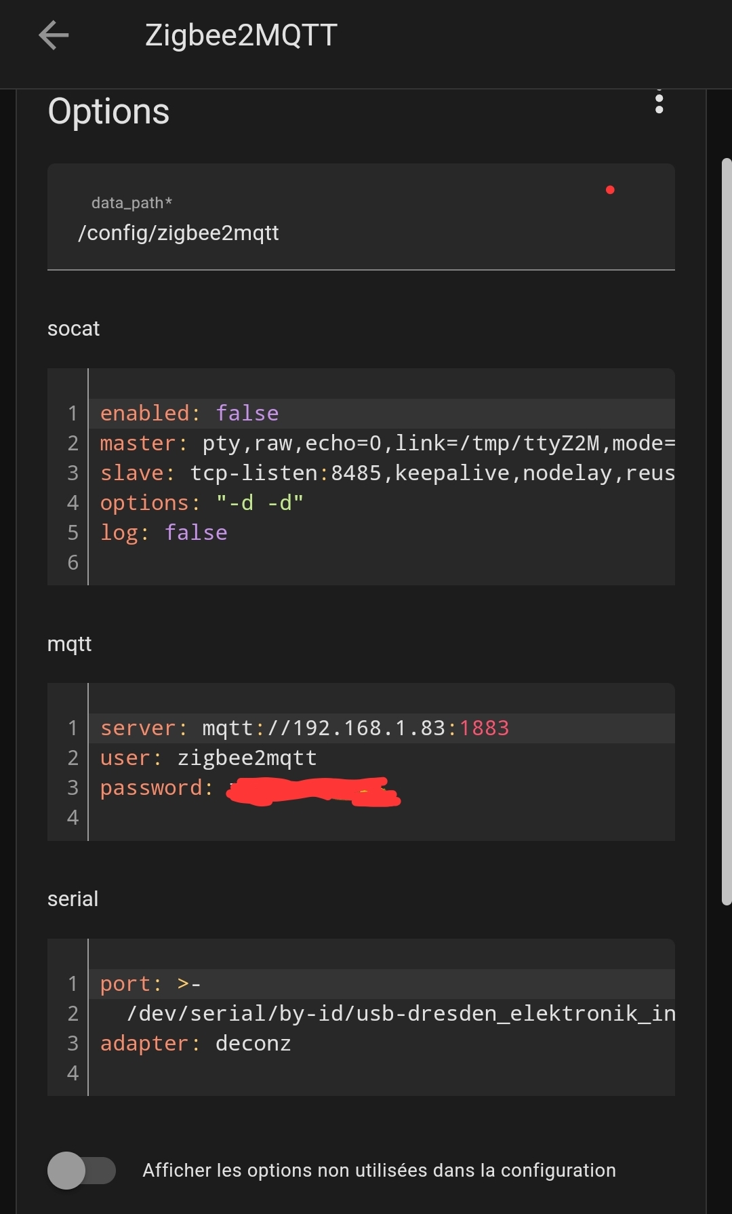This screenshot has height=1214, width=732.
Task: Click the mqtt 'server: mqtt://192.168.1.83' line
Action: coord(382,728)
